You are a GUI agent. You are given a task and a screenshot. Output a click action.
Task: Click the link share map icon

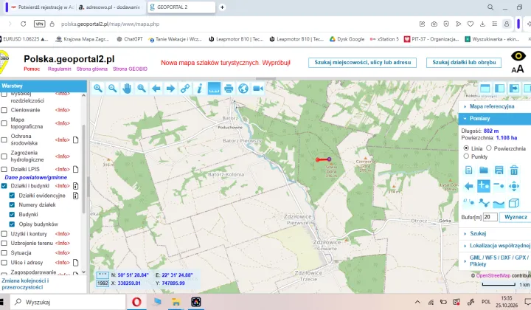tap(185, 89)
